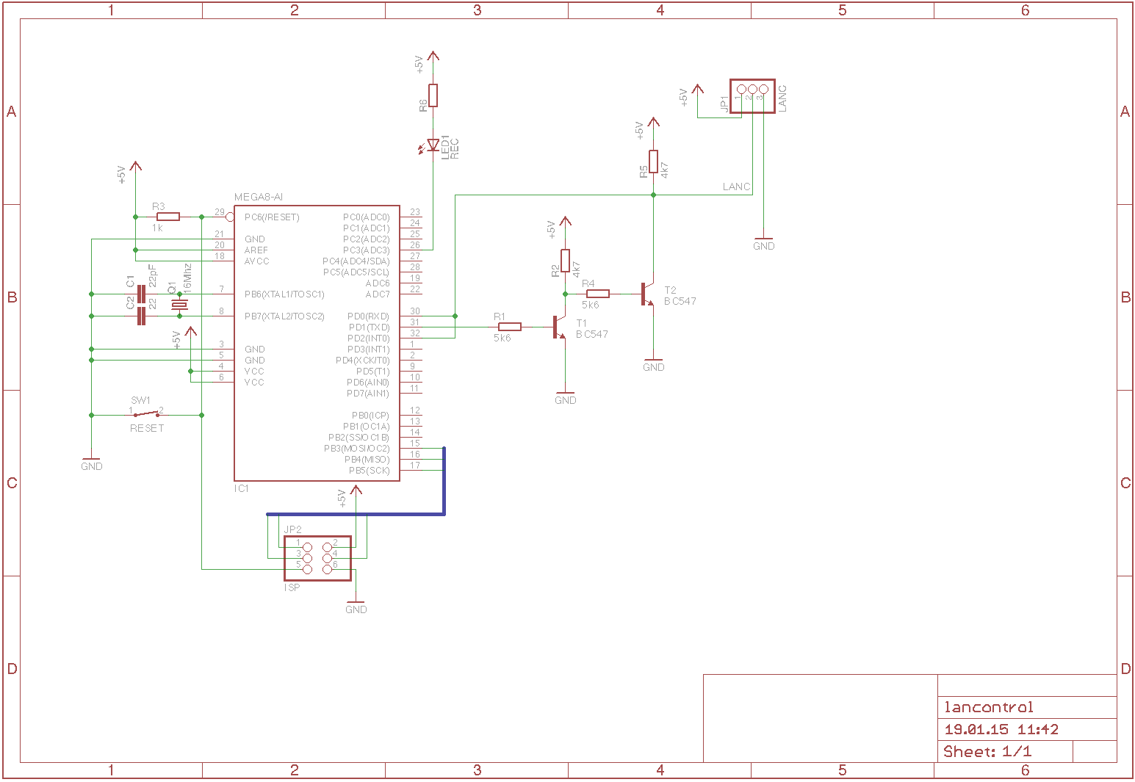
Task: Select +5V supply arrow above R6
Action: point(433,57)
